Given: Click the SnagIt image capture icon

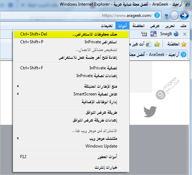Looking at the screenshot, I should click(144, 34).
